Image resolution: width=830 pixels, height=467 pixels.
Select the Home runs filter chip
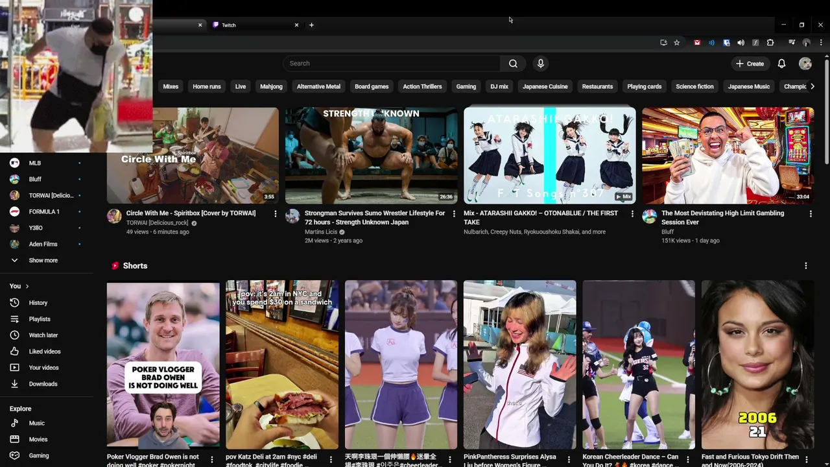tap(207, 86)
